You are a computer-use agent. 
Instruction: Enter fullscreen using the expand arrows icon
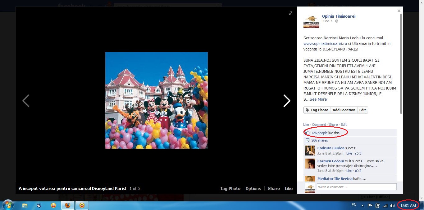click(x=290, y=13)
